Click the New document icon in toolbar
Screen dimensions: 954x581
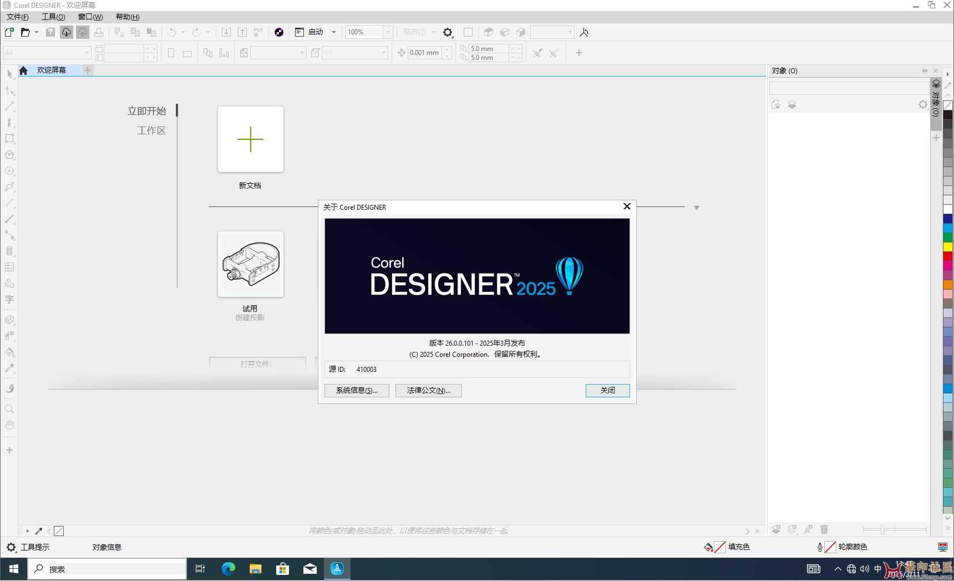(x=9, y=32)
